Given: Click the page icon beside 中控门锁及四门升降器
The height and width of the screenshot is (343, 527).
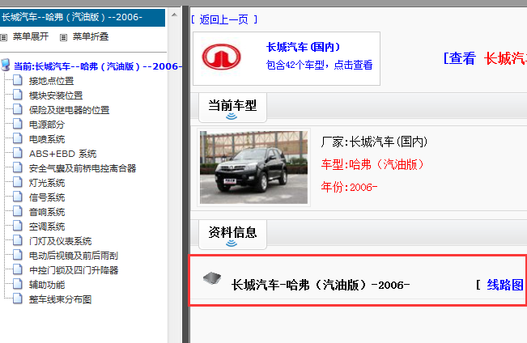Looking at the screenshot, I should coord(18,269).
